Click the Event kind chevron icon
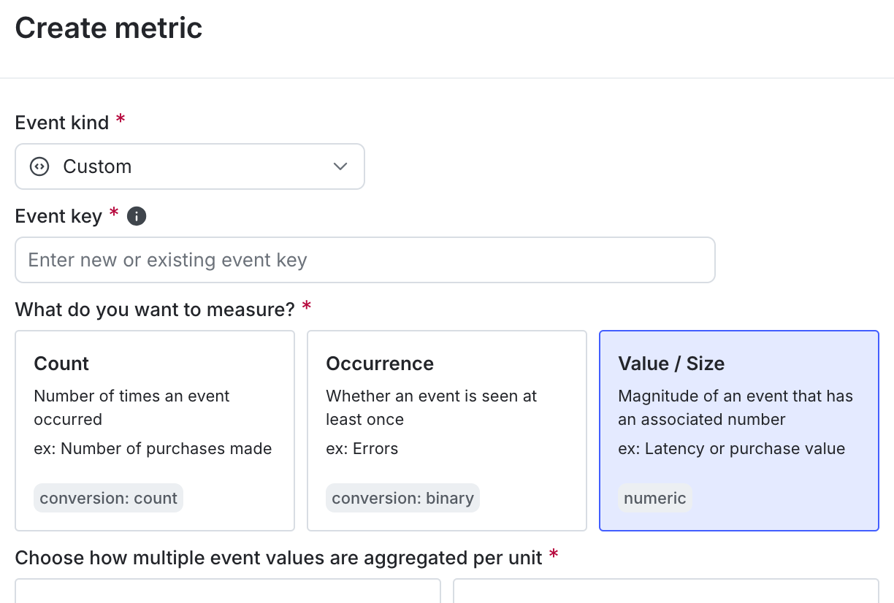Viewport: 894px width, 603px height. tap(340, 166)
